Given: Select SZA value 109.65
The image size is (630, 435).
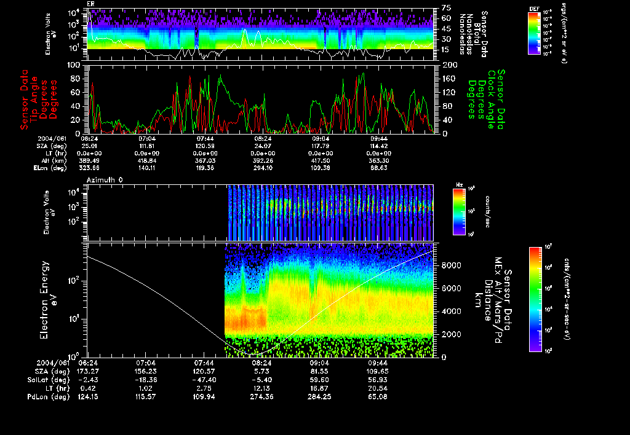Looking at the screenshot, I should pyautogui.click(x=377, y=372).
